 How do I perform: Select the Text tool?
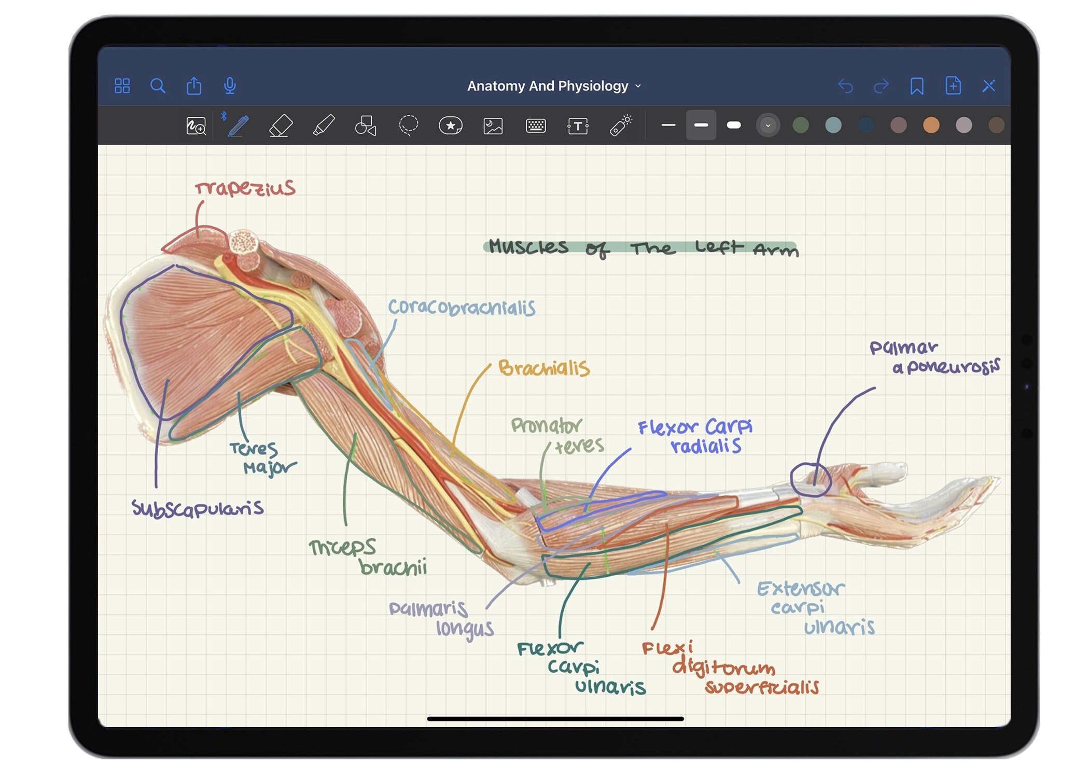click(x=577, y=126)
